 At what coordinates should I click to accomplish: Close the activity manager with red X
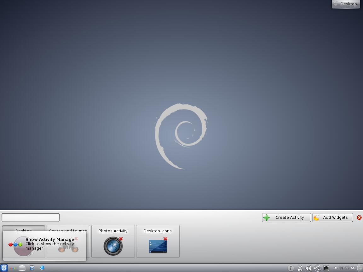359,218
